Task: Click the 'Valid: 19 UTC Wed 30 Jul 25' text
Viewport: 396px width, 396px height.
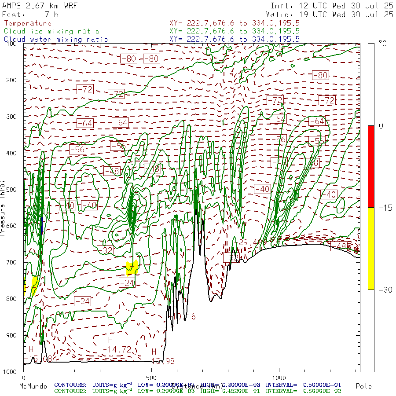Action: click(x=329, y=15)
